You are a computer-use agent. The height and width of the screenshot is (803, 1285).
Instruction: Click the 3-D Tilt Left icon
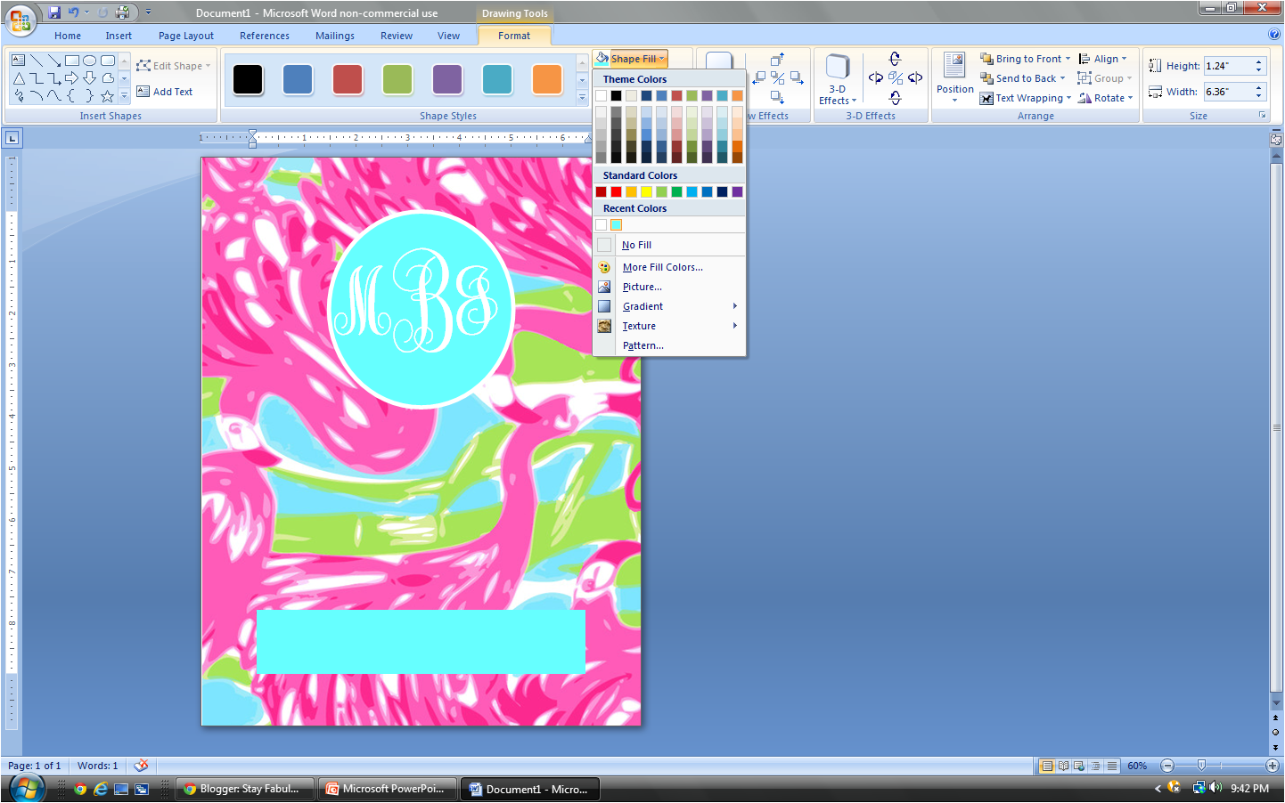pos(875,78)
